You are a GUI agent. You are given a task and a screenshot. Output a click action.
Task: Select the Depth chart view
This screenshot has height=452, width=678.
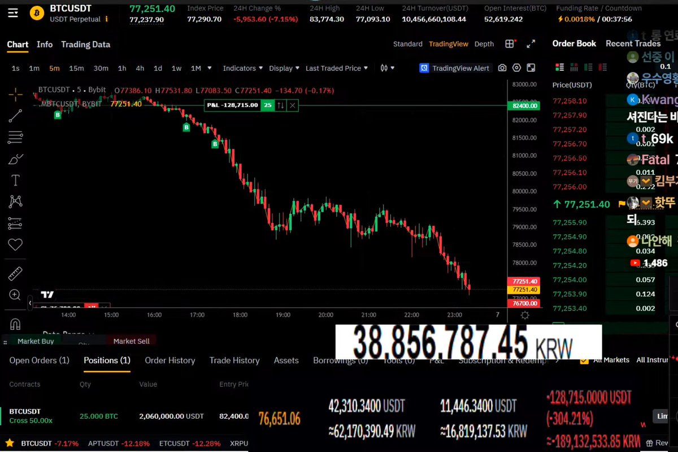click(484, 44)
